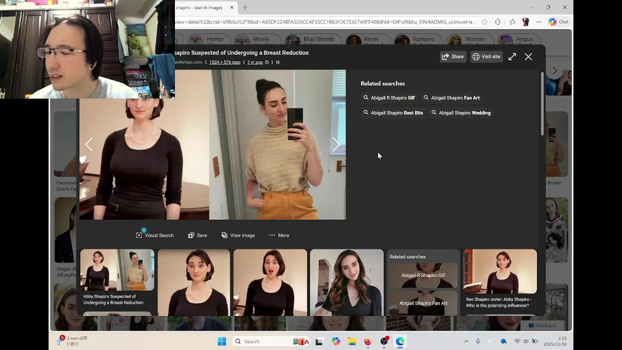Open the battery status tray icon

(x=535, y=341)
